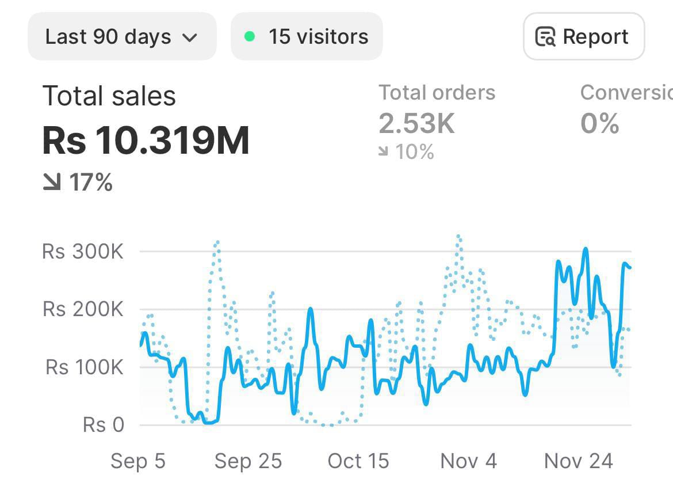This screenshot has width=673, height=486.
Task: Click the down arrow beside 10%
Action: [x=384, y=151]
